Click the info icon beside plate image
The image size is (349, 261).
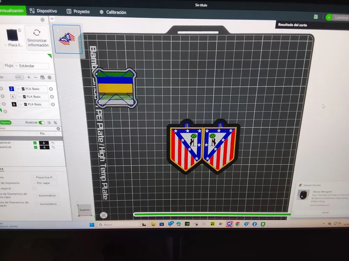coord(20,30)
